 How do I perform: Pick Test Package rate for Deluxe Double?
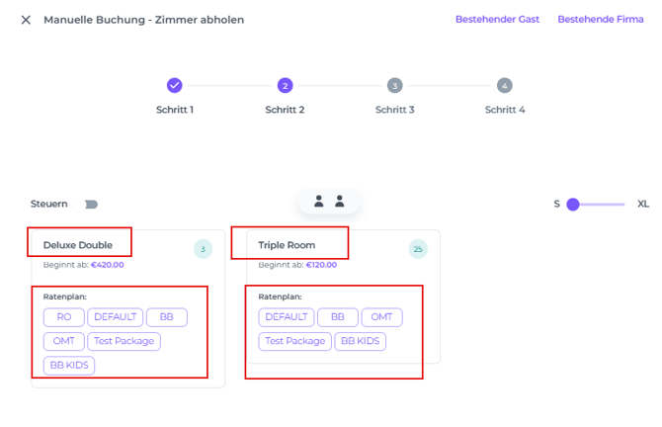124,341
